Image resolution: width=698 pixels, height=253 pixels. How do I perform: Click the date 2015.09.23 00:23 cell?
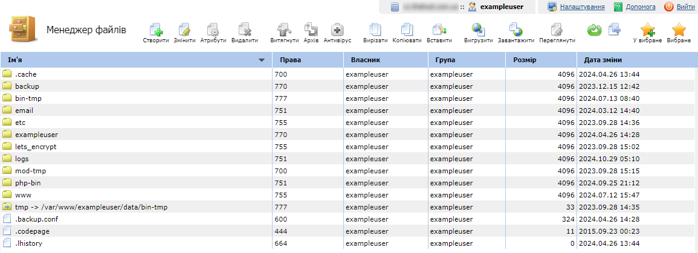tap(609, 231)
